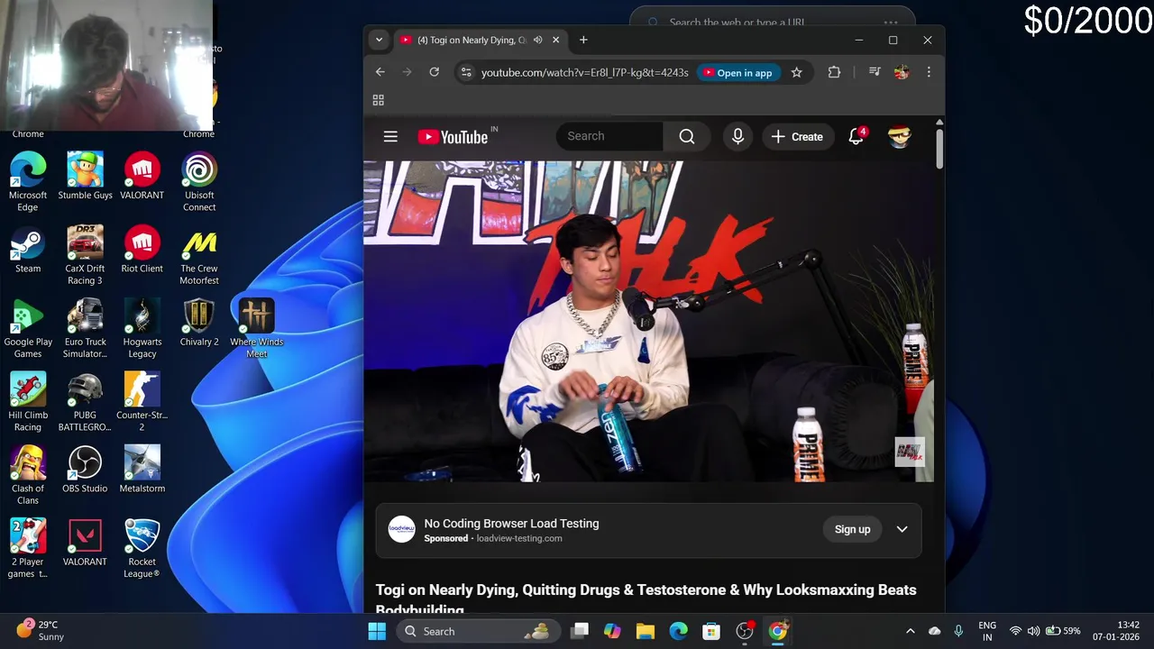
Task: Open Euro Truck Simulator icon
Action: 85,329
